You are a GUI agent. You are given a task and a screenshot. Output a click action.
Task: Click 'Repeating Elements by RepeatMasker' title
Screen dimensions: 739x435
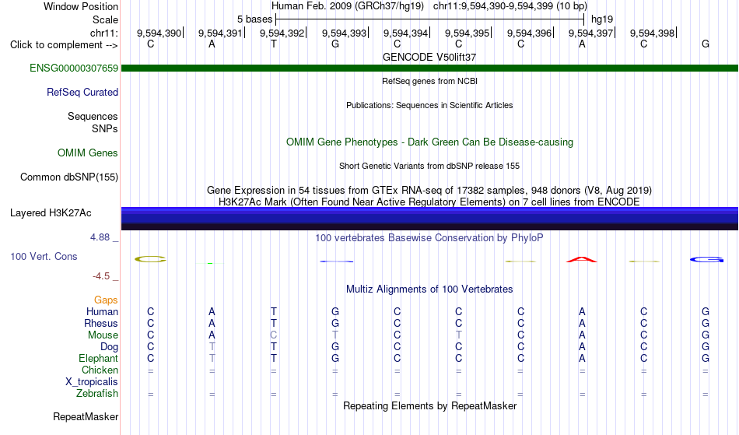coord(430,405)
